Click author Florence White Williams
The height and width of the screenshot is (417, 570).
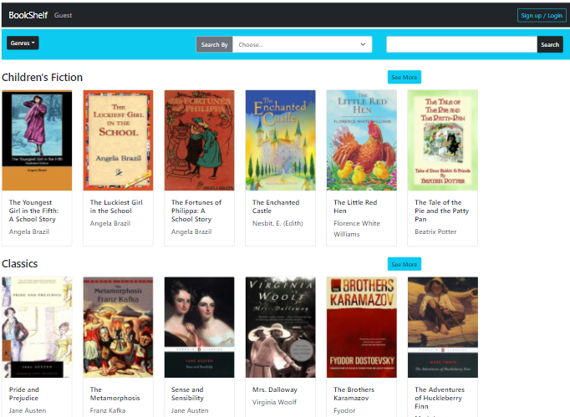click(x=357, y=229)
